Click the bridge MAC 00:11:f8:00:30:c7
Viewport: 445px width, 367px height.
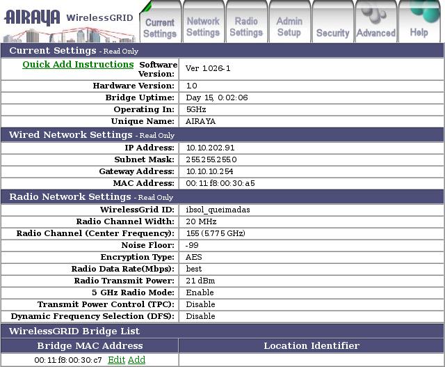(68, 361)
